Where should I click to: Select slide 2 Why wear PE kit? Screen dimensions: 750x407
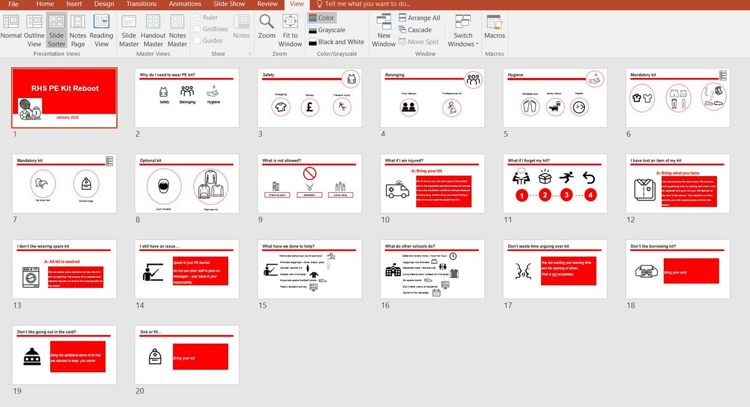click(187, 97)
